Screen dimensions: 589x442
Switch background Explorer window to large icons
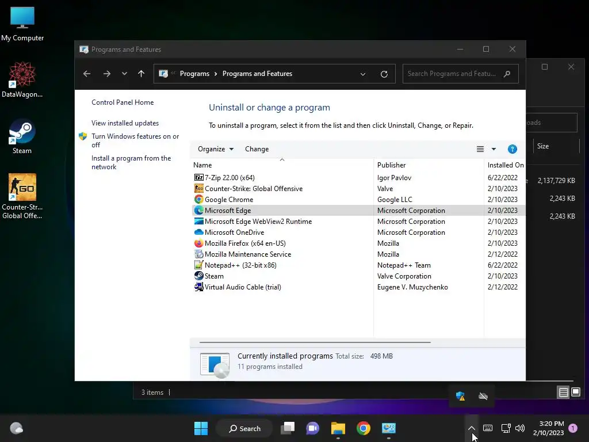pyautogui.click(x=575, y=393)
